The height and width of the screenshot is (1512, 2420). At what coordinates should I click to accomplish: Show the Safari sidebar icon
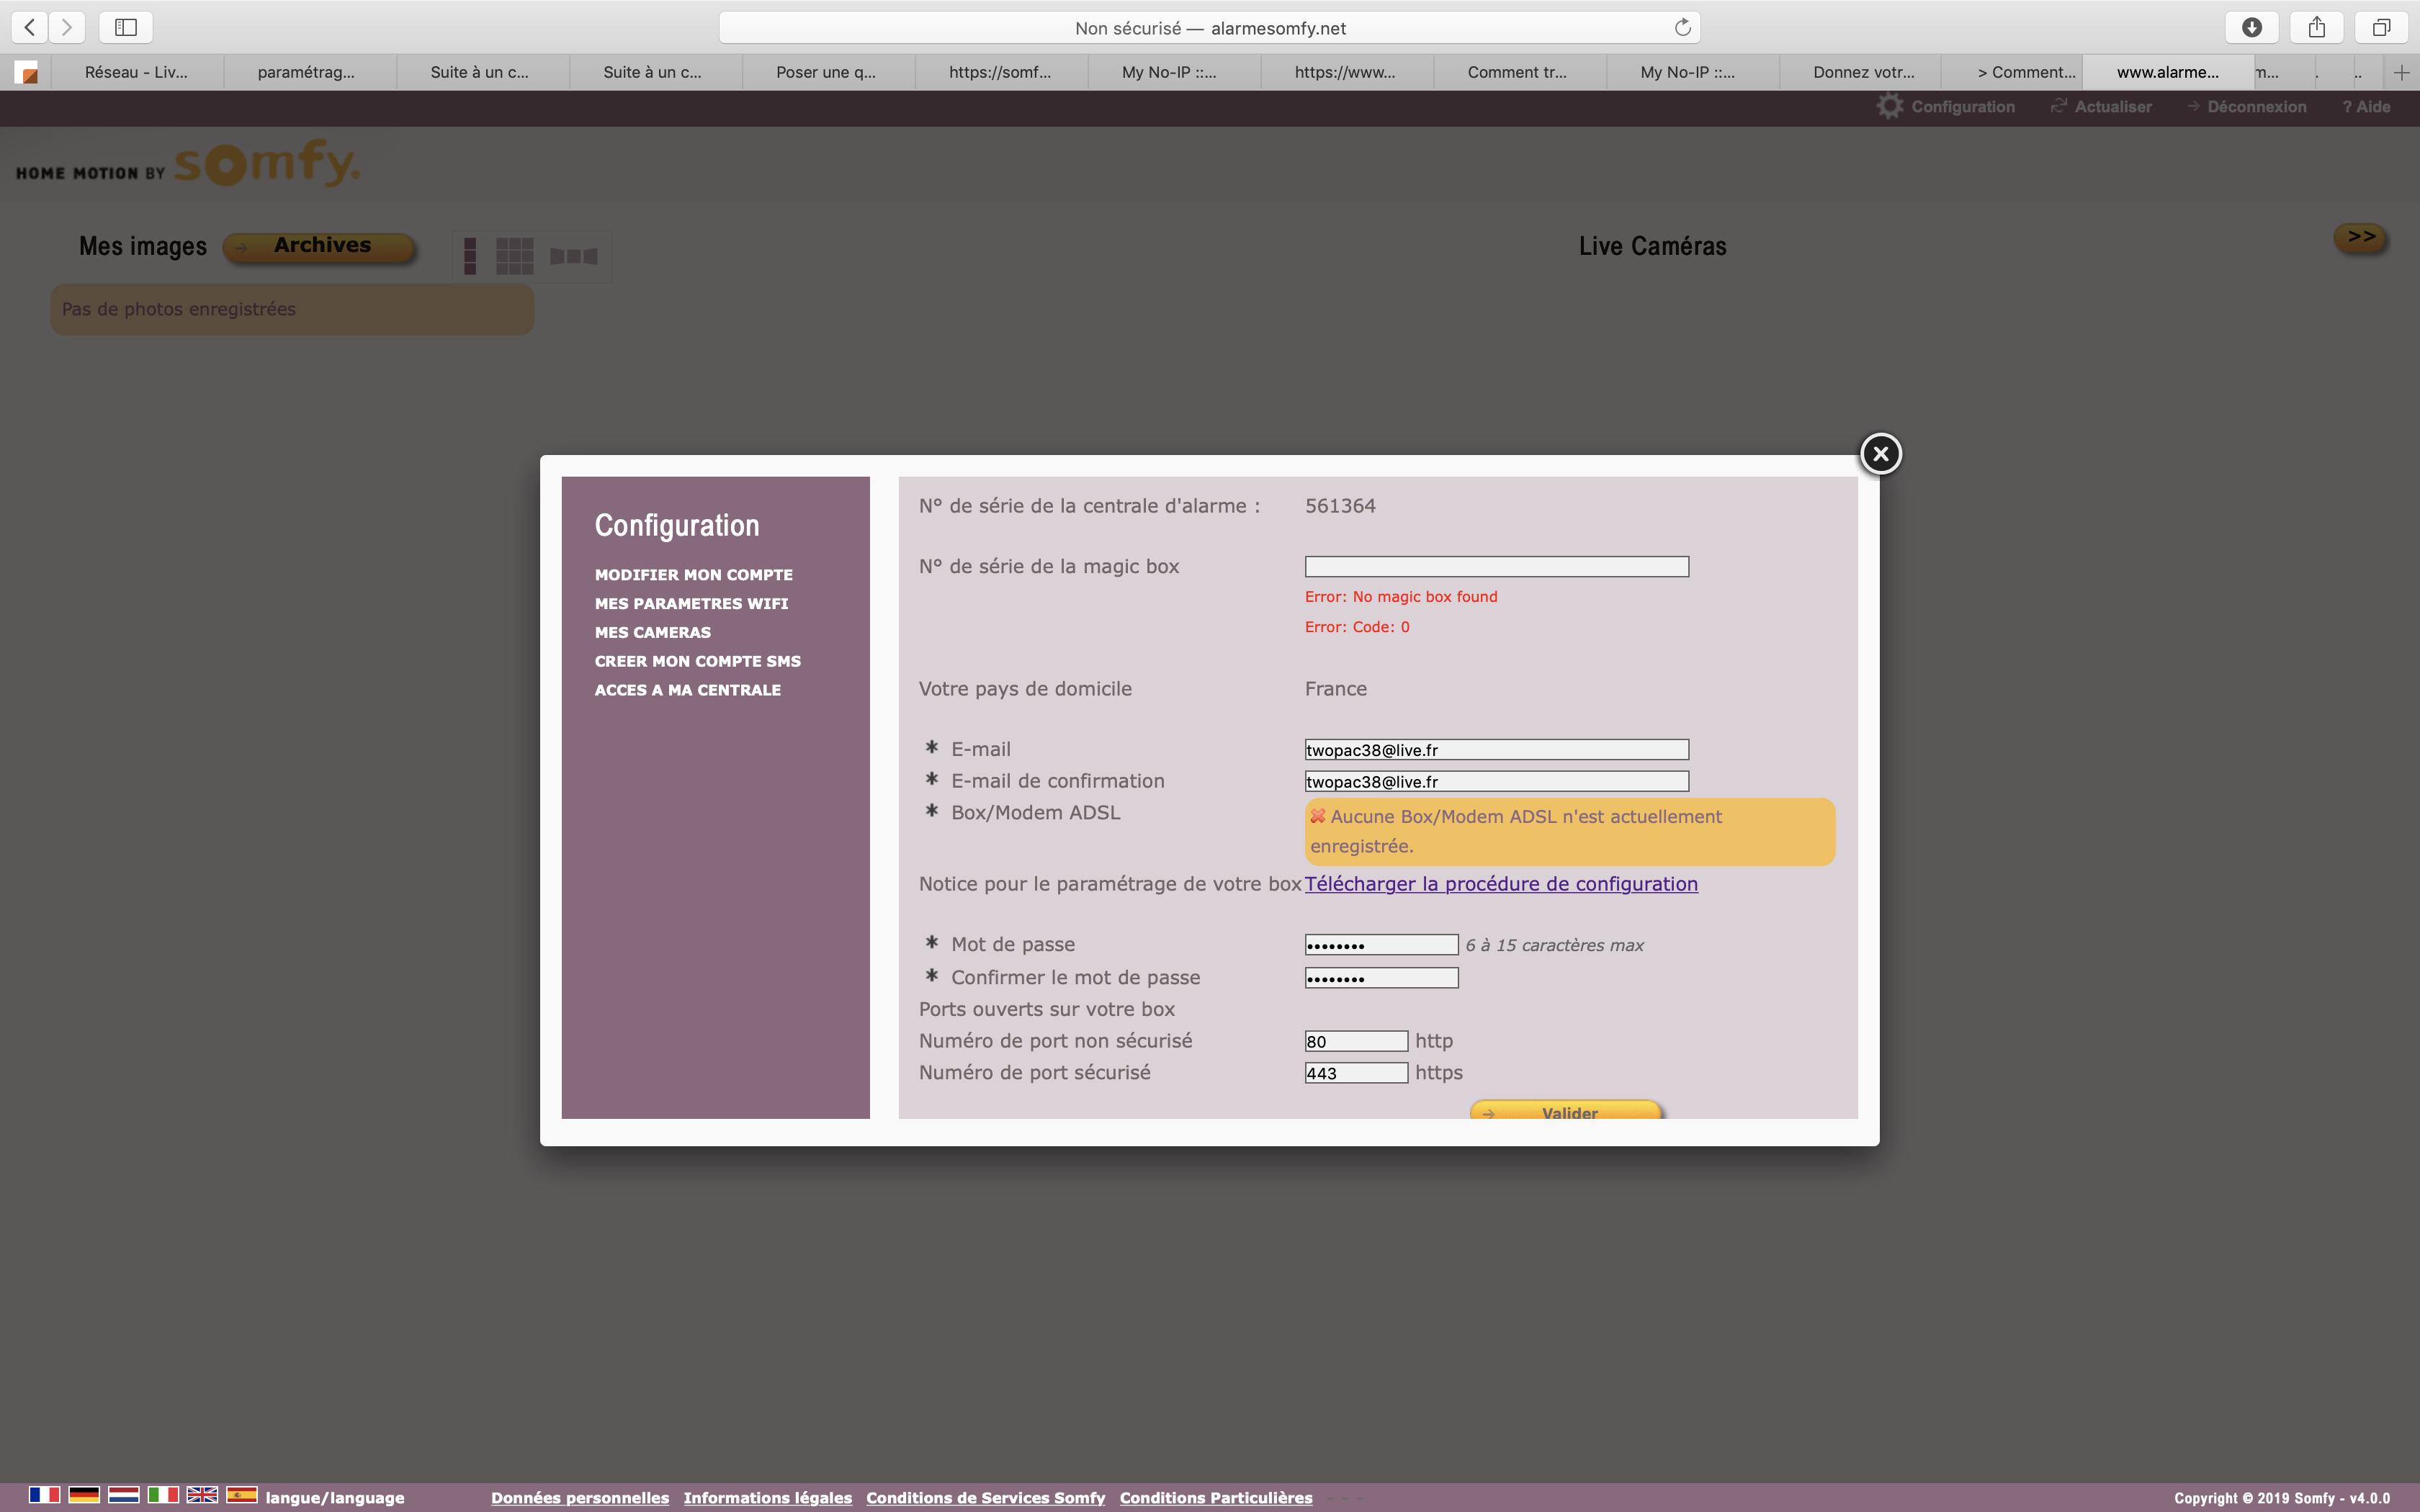click(x=126, y=28)
